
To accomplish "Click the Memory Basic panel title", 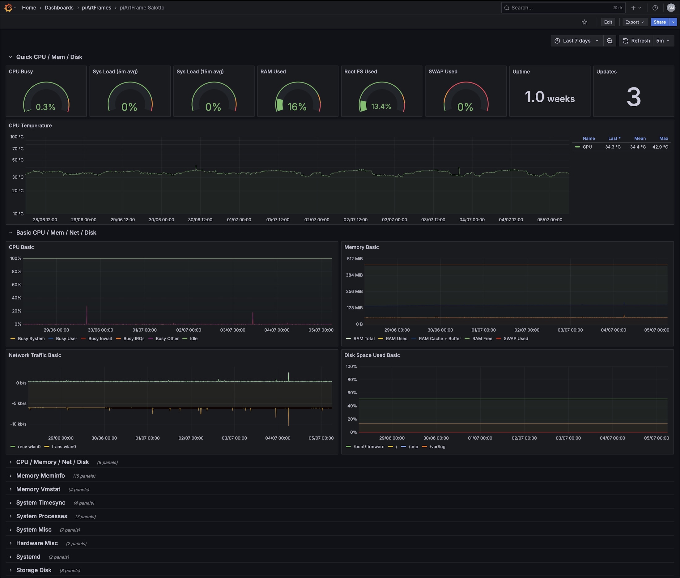I will coord(361,247).
